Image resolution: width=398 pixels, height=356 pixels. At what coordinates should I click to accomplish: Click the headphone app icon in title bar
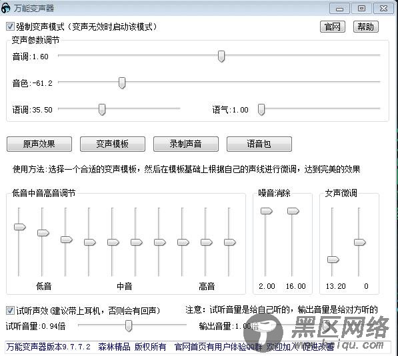click(x=5, y=8)
